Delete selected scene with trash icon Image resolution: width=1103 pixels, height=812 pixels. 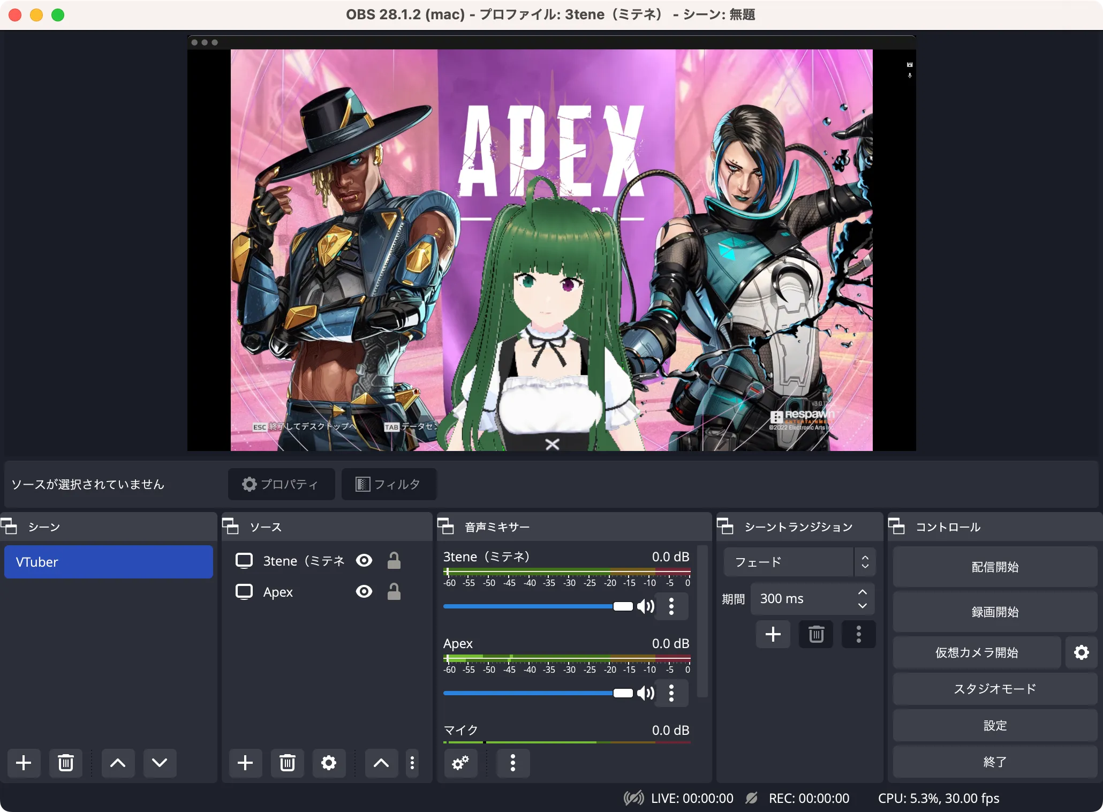coord(65,763)
